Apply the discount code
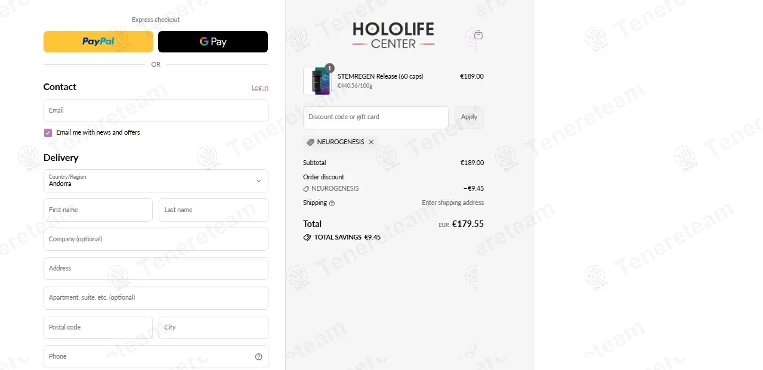This screenshot has width=763, height=370. pyautogui.click(x=469, y=117)
